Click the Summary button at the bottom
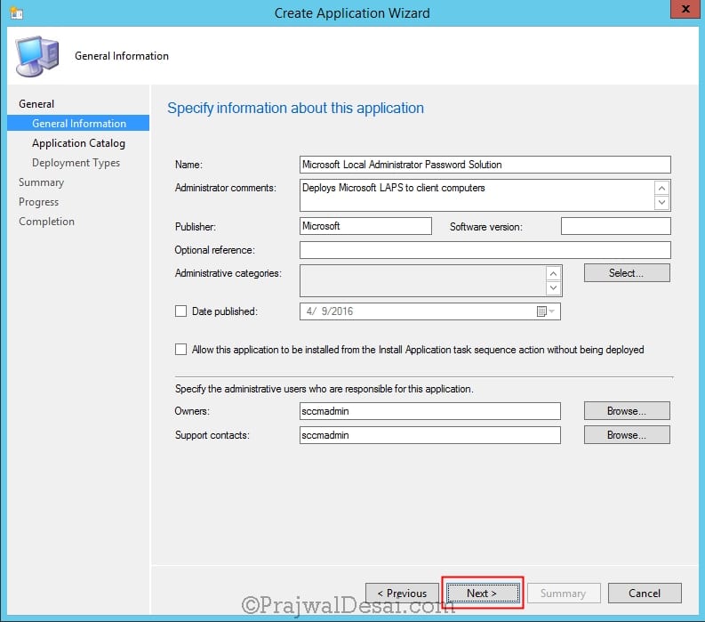705x622 pixels. [x=564, y=594]
